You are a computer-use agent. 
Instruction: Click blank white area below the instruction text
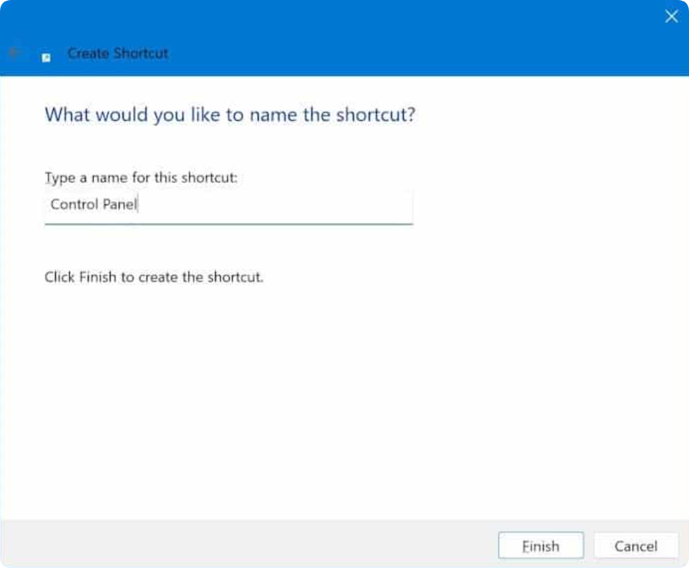pos(331,398)
